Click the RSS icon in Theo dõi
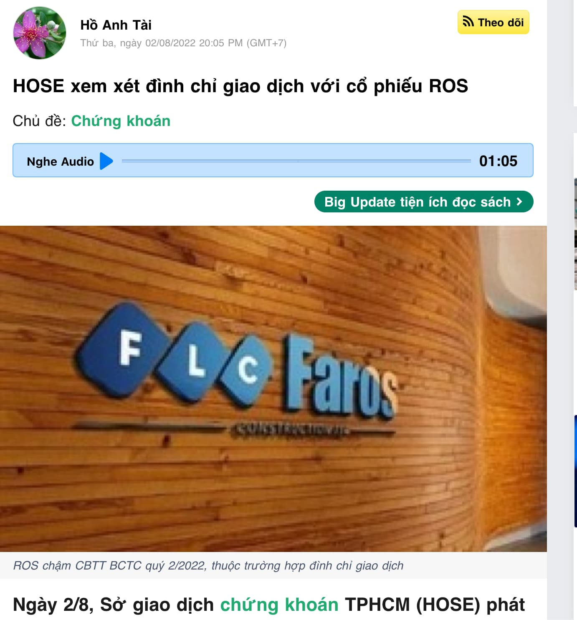This screenshot has height=620, width=577. tap(468, 22)
